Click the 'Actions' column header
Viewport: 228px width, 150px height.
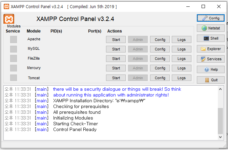(x=115, y=31)
